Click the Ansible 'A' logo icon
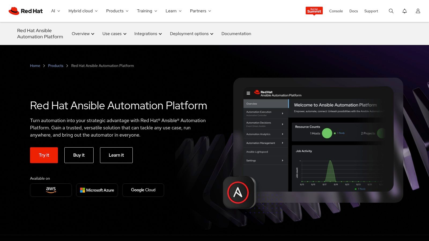 coord(238,192)
